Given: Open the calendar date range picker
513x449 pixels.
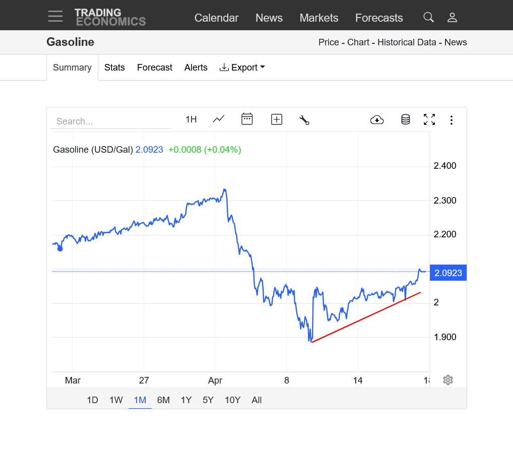Looking at the screenshot, I should (247, 119).
